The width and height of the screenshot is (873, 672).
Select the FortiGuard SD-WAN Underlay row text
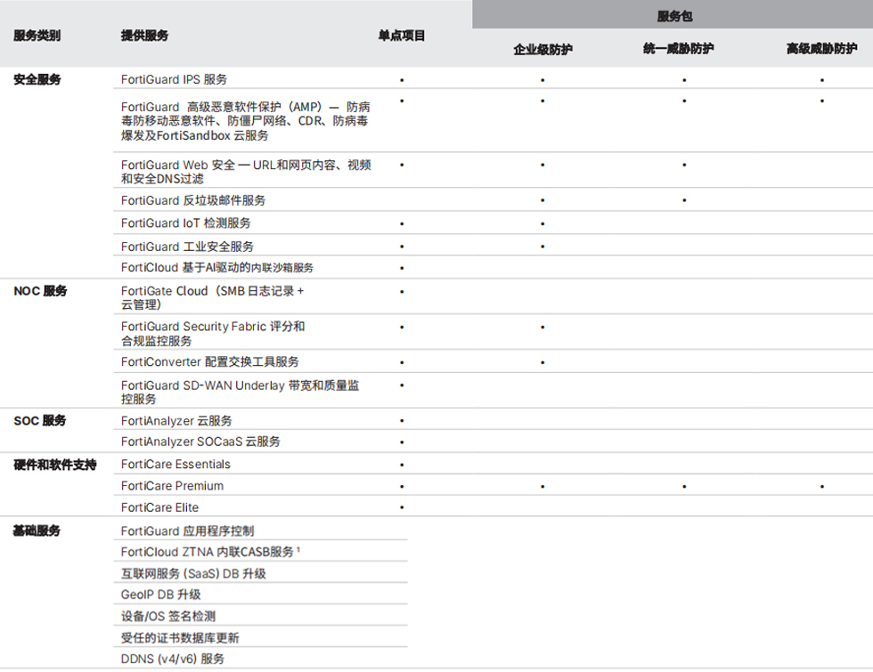(240, 392)
